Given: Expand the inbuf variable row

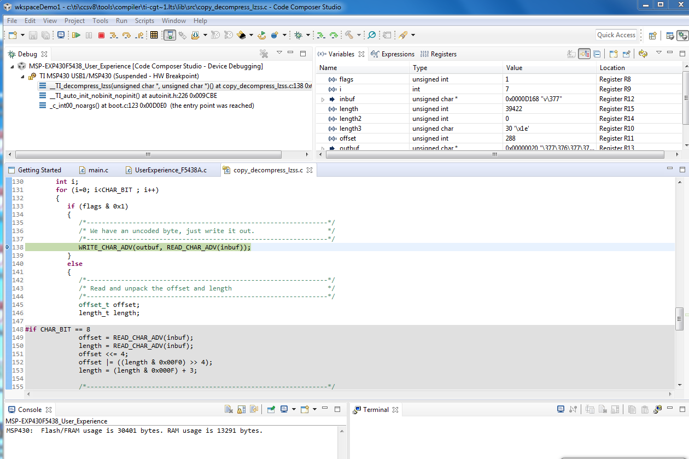Looking at the screenshot, I should (x=323, y=99).
